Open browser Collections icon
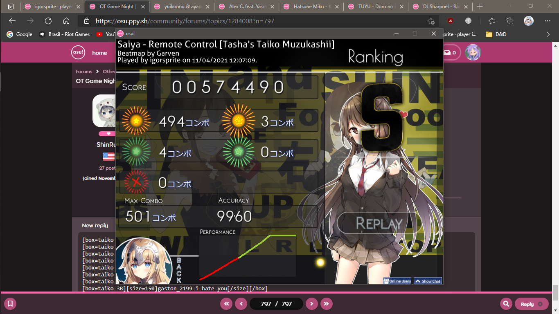The width and height of the screenshot is (559, 314). coord(510,21)
